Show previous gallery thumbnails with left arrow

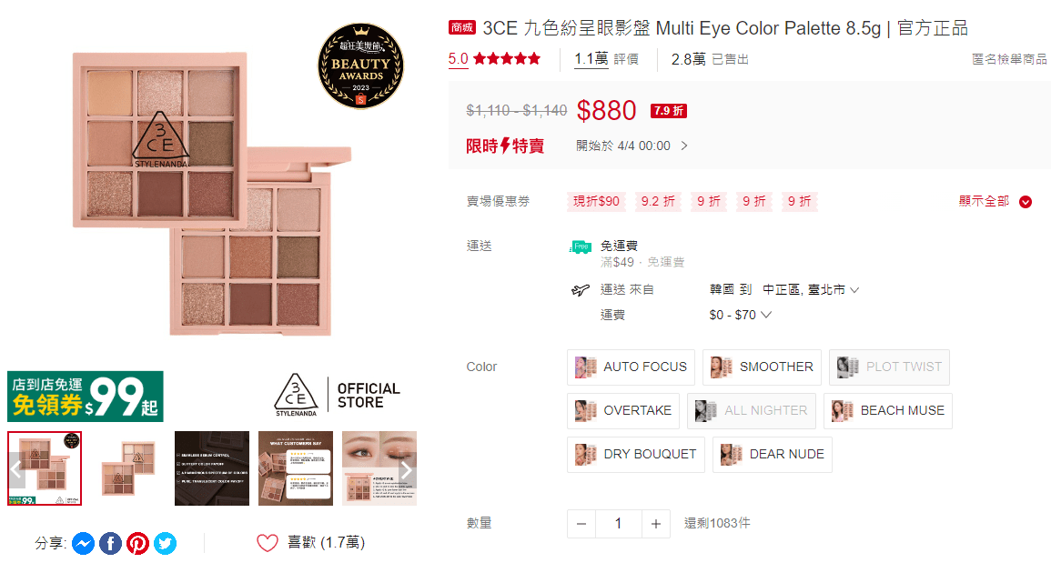coord(16,470)
